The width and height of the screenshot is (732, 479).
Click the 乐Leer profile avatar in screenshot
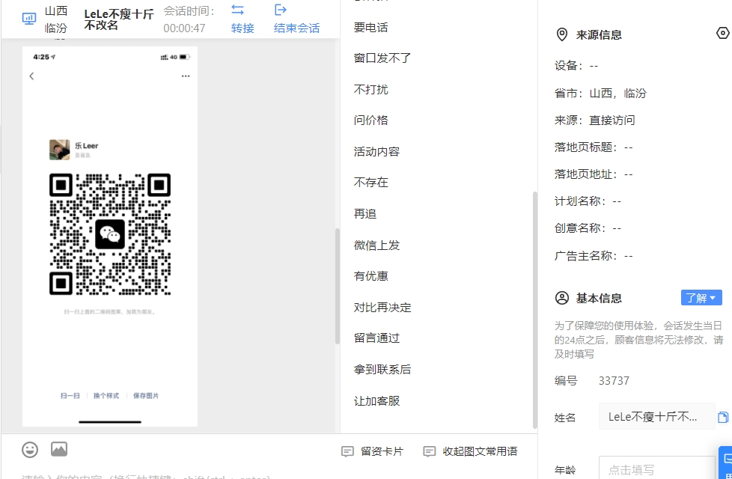click(59, 150)
